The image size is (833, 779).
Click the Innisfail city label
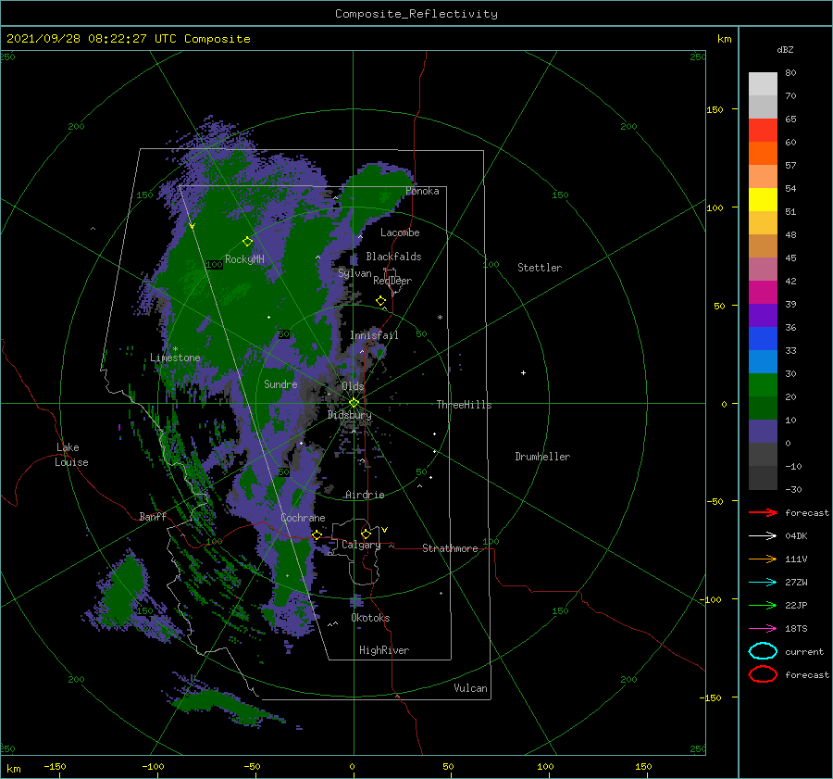[x=374, y=335]
